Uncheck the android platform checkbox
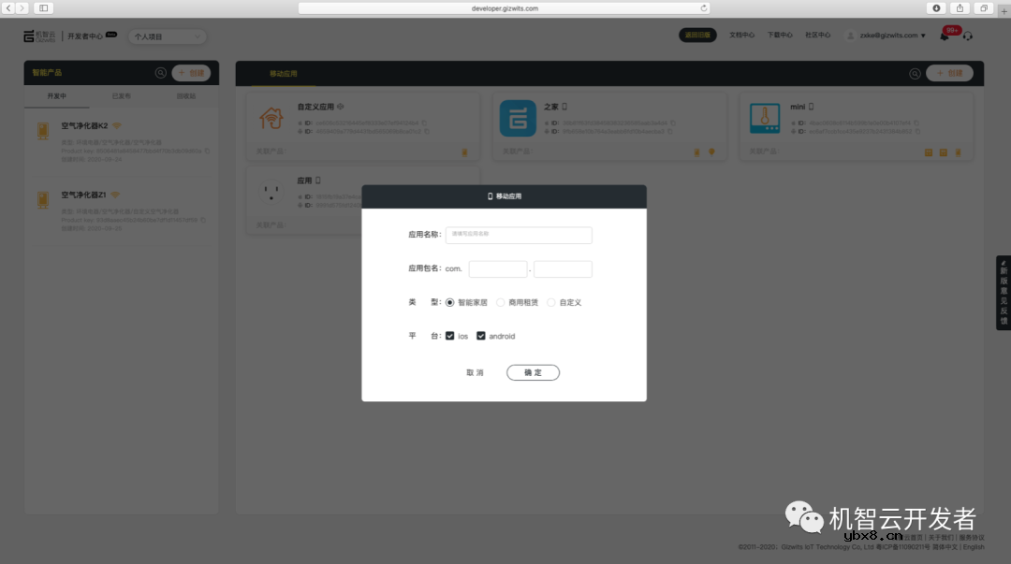The width and height of the screenshot is (1011, 564). [x=481, y=335]
